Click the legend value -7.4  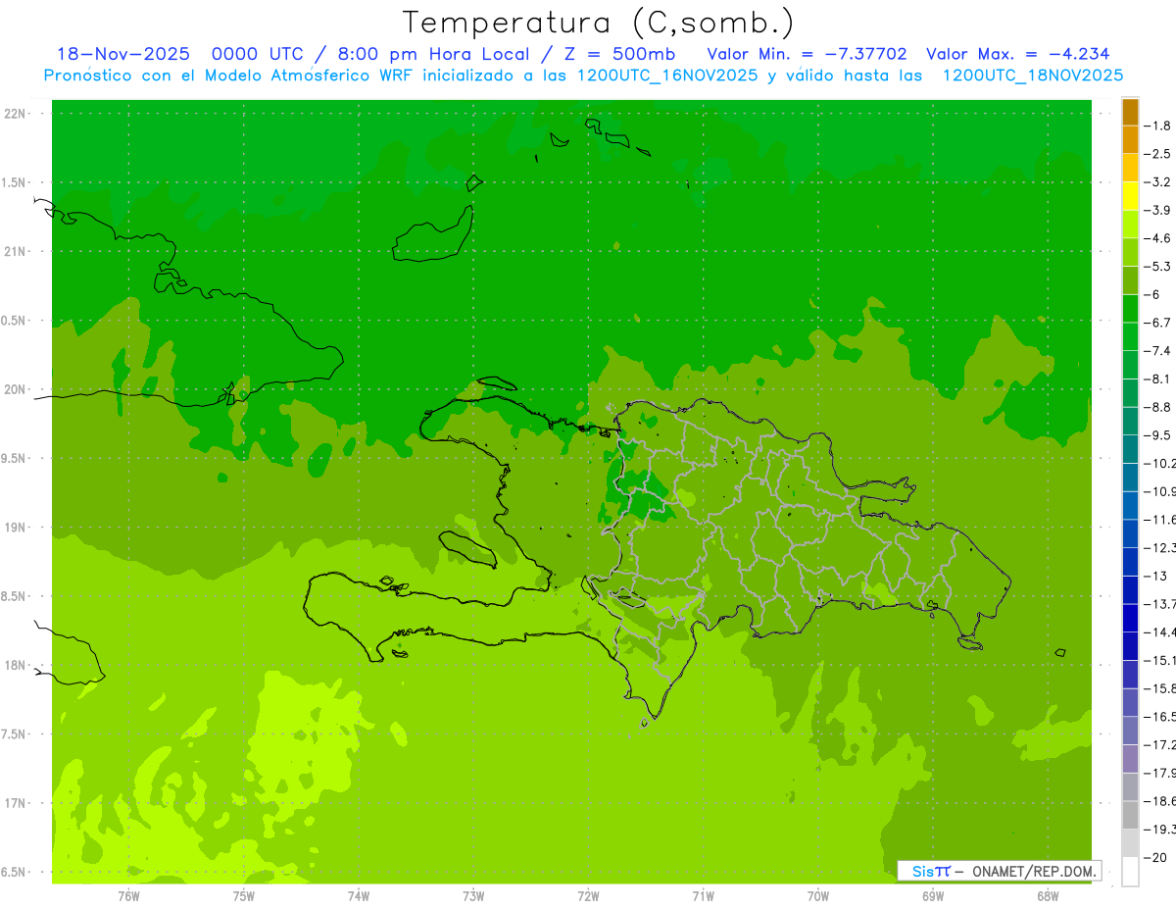[x=1157, y=351]
